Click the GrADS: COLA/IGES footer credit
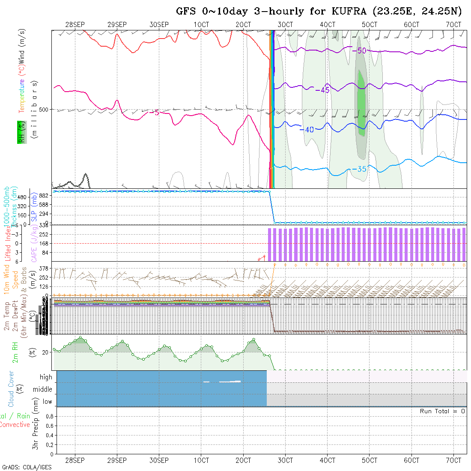 tap(27, 467)
